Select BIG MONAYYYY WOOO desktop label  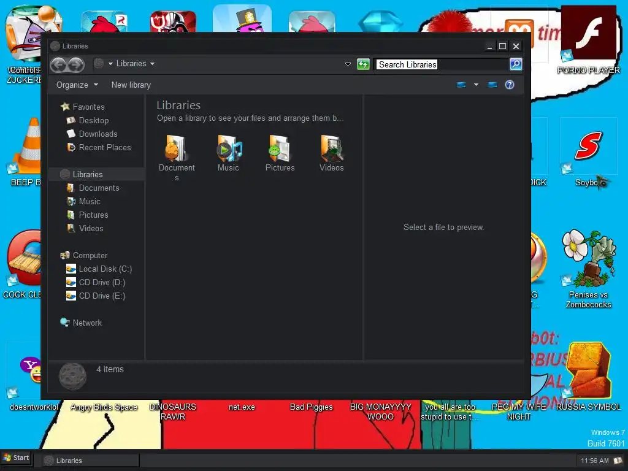point(380,412)
